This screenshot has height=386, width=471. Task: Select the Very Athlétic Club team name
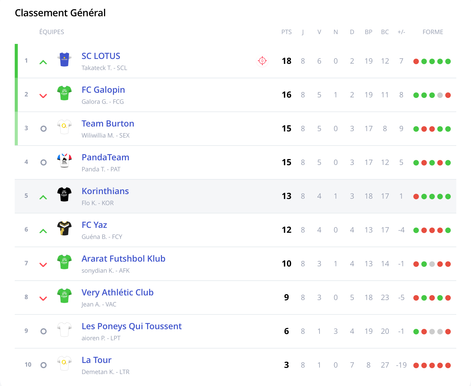pyautogui.click(x=117, y=292)
